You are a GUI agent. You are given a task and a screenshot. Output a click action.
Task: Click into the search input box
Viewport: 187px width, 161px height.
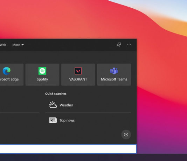[68, 149]
